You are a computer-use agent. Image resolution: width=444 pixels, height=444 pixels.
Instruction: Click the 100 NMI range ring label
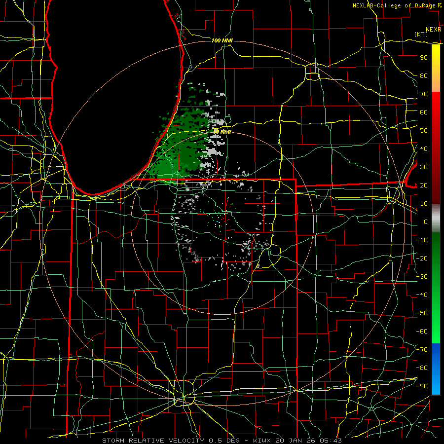tap(222, 40)
